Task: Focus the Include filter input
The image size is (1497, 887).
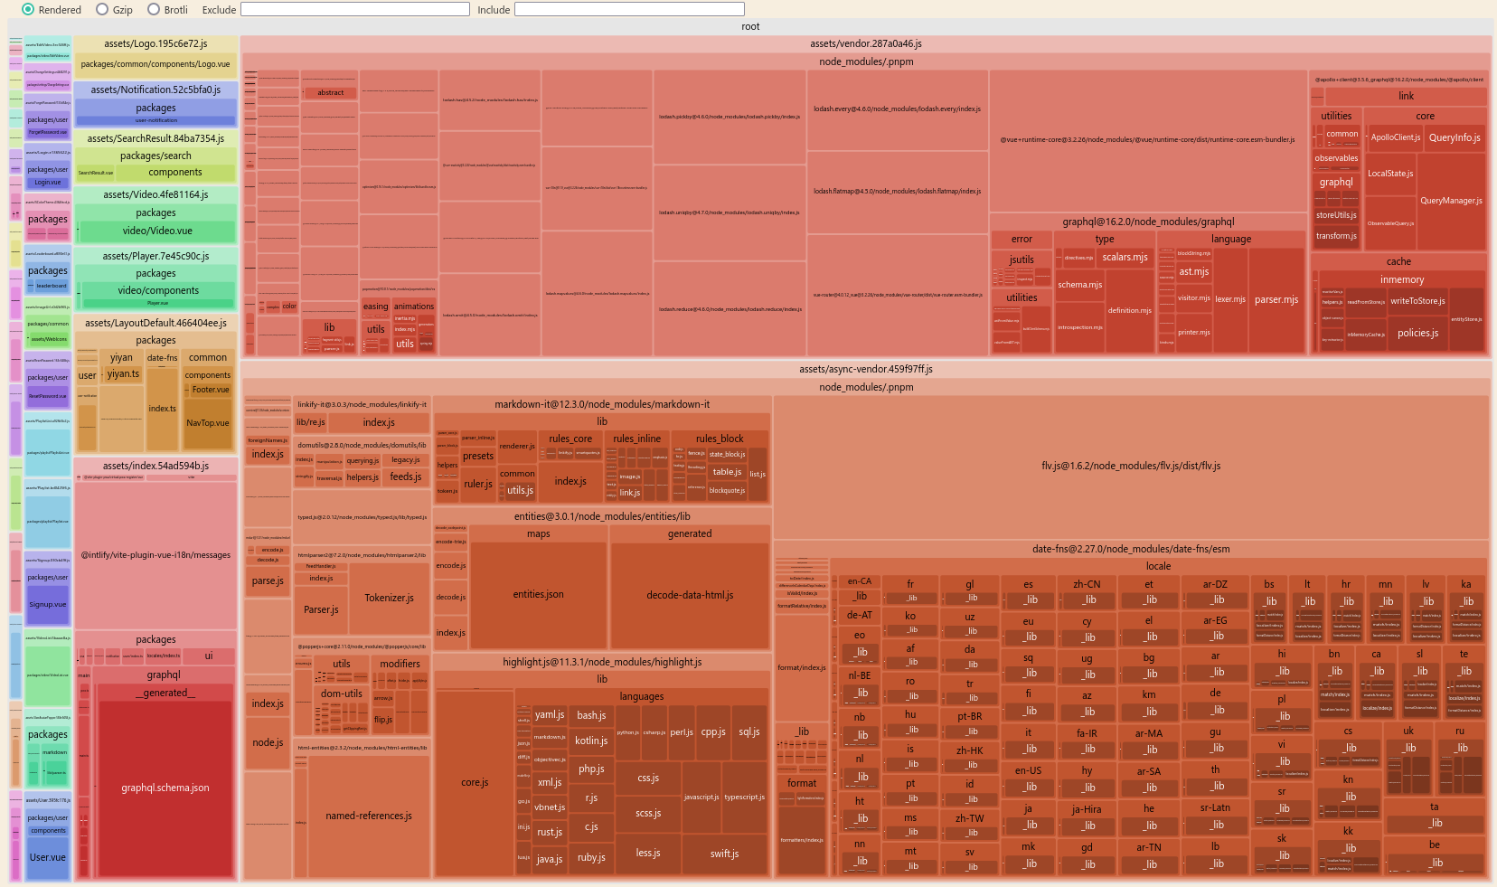Action: (x=629, y=9)
